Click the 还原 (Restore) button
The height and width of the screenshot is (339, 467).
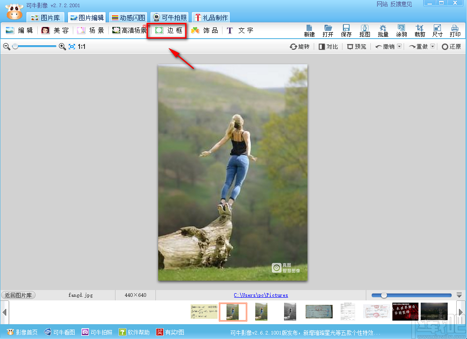pyautogui.click(x=451, y=46)
